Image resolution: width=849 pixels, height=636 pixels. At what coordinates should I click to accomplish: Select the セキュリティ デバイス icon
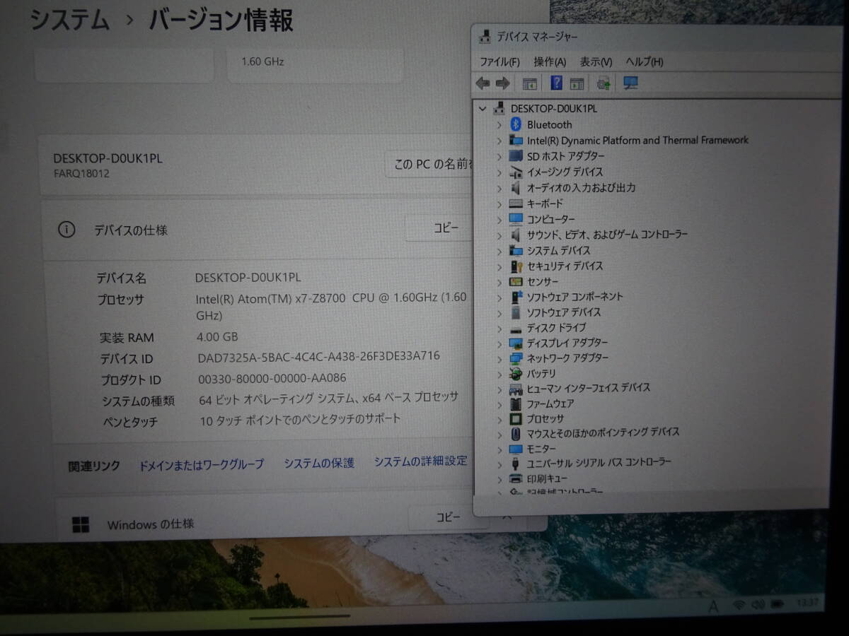(516, 266)
